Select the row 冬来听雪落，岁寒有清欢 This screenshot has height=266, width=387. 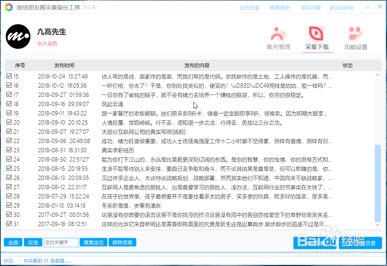(x=131, y=206)
